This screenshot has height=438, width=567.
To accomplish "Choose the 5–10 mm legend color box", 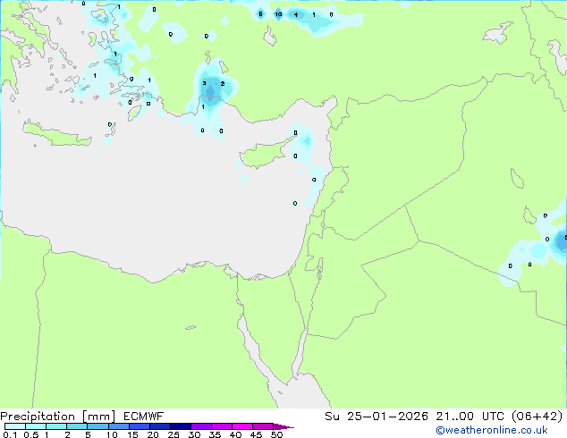I will [97, 426].
